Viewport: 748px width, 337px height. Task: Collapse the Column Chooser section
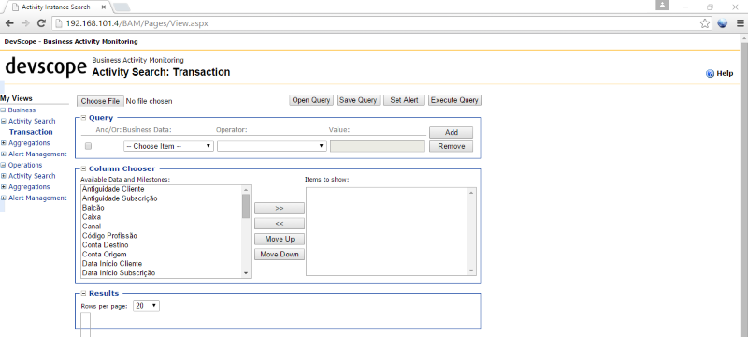pos(83,169)
